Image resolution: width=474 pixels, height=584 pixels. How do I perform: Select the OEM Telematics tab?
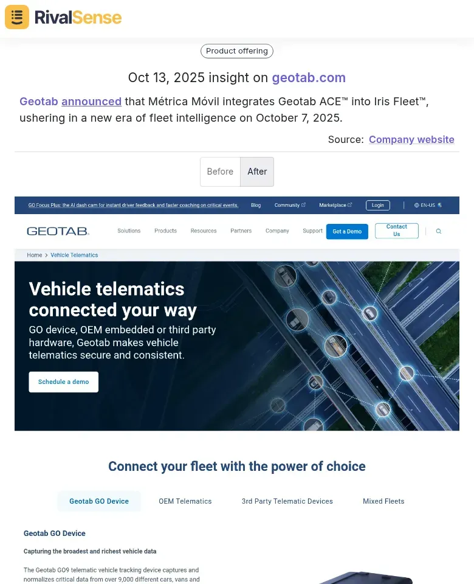[185, 501]
